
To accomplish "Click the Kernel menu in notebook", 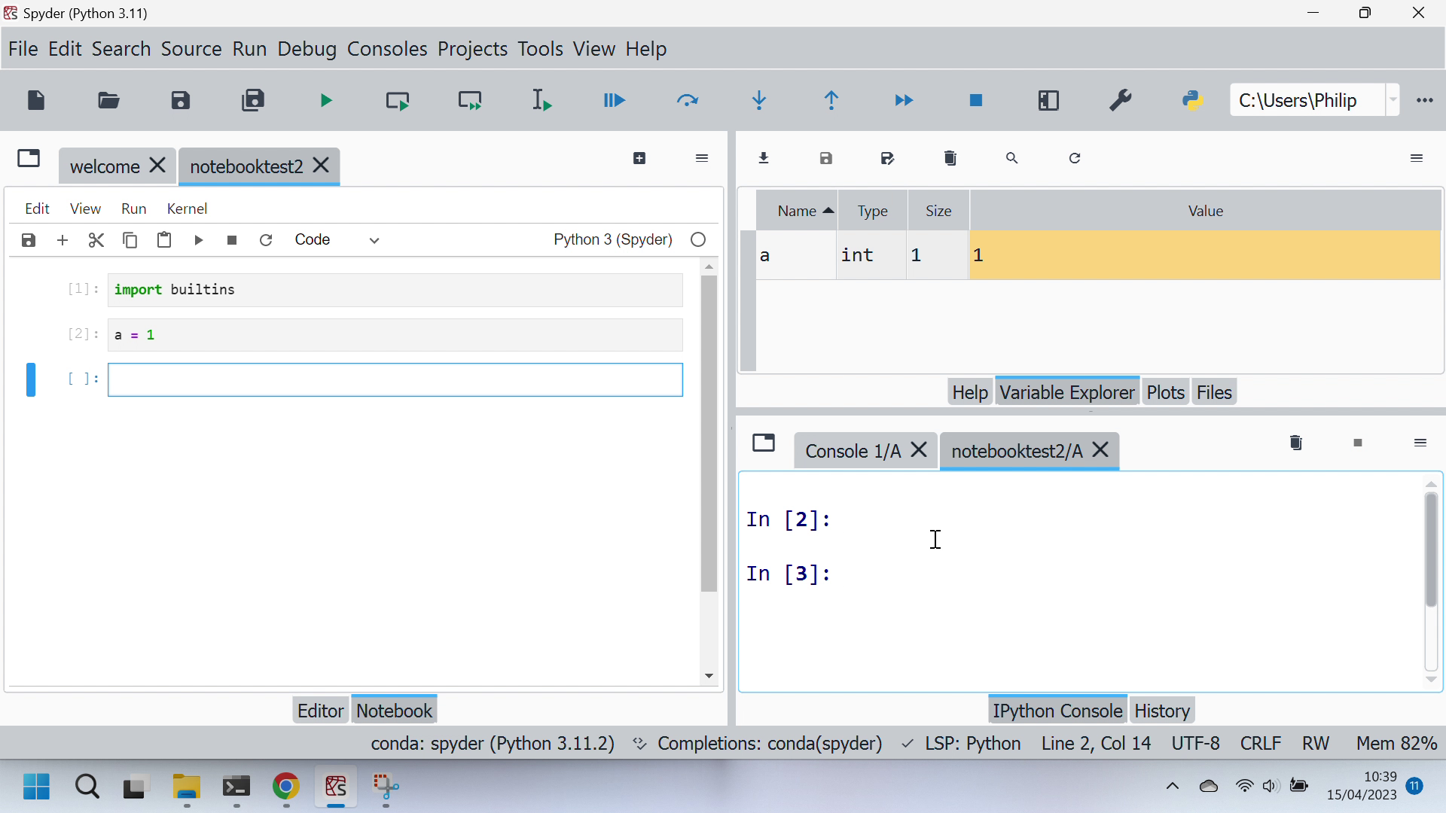I will (187, 209).
